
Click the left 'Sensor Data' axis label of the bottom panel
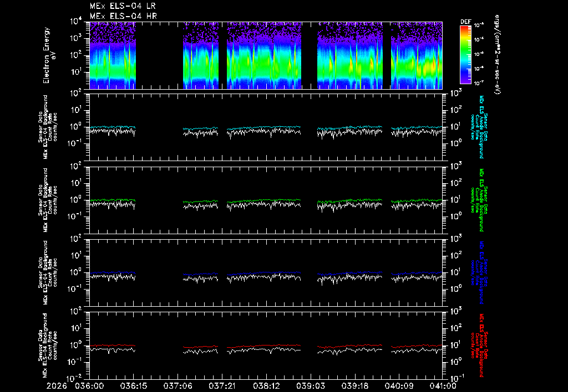click(48, 345)
